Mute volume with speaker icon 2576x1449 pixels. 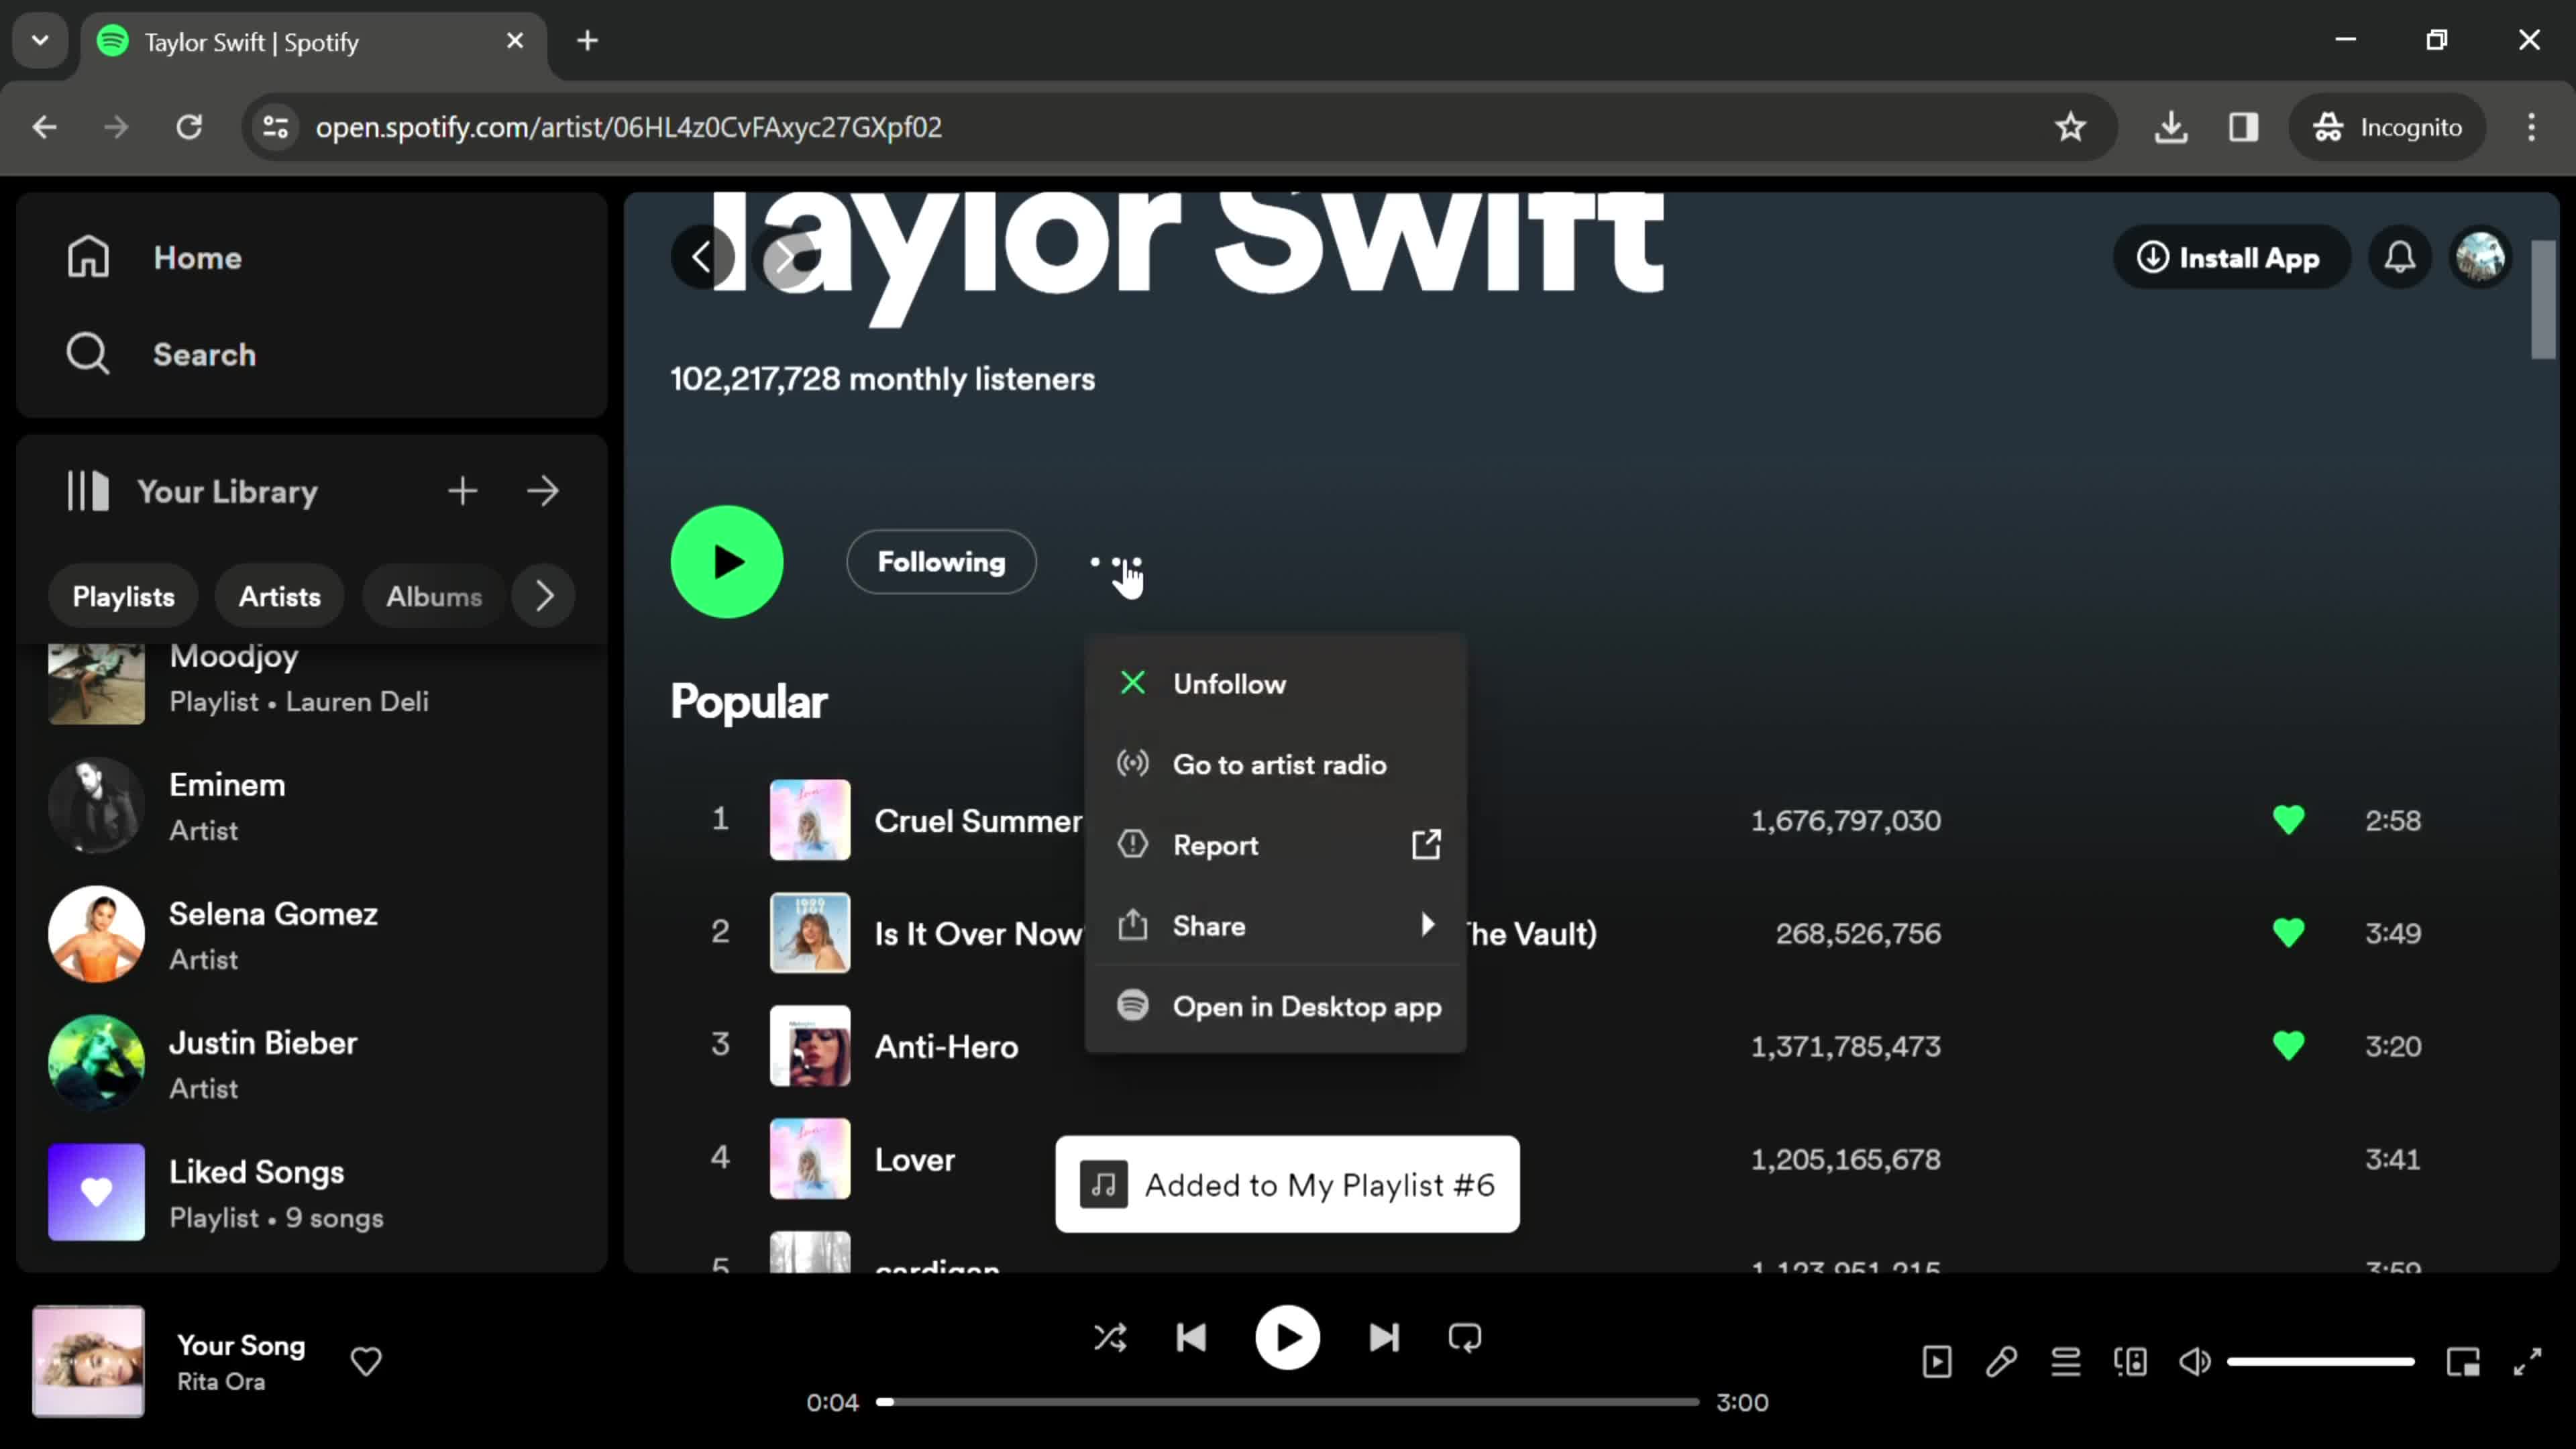click(x=2195, y=1362)
